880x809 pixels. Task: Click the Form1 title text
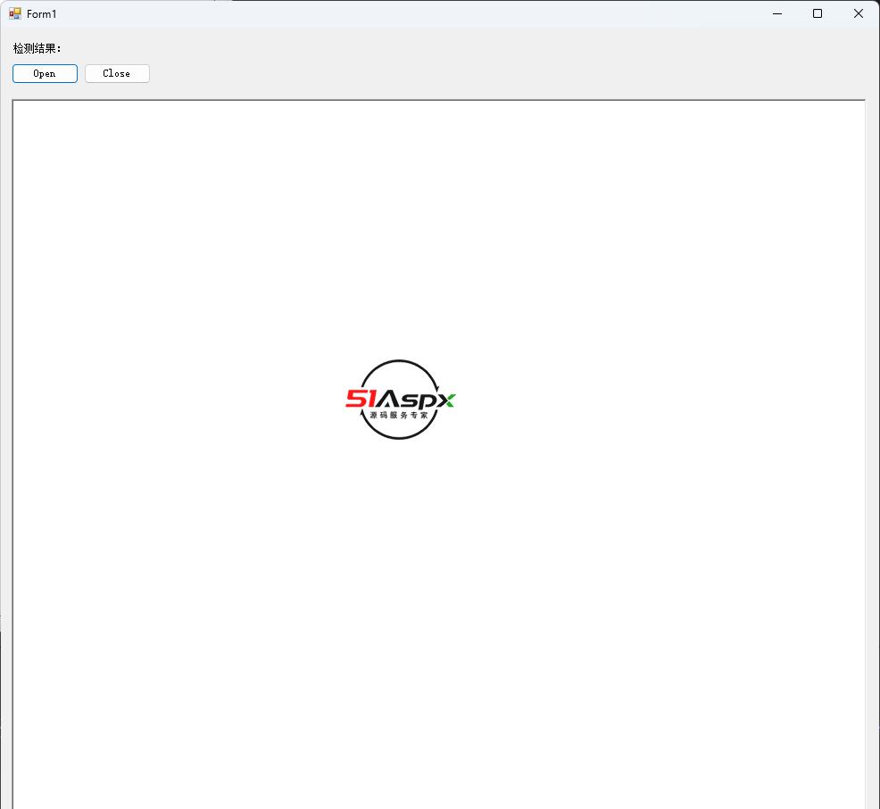pos(42,14)
